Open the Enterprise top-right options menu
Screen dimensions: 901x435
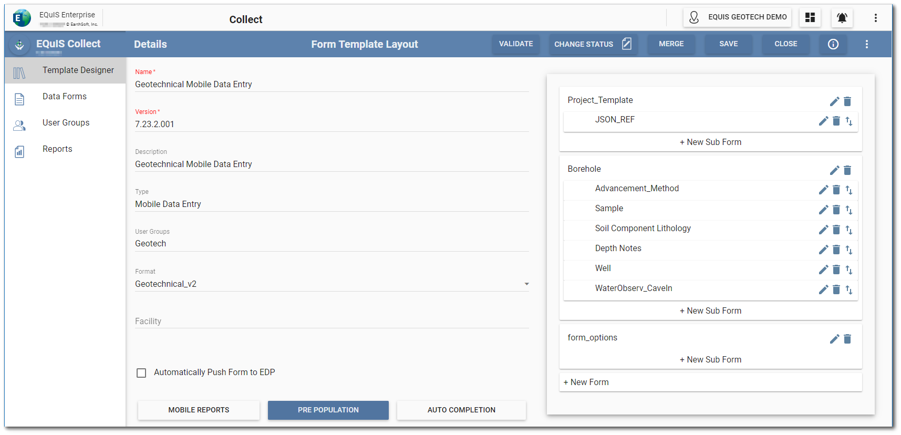coord(876,18)
